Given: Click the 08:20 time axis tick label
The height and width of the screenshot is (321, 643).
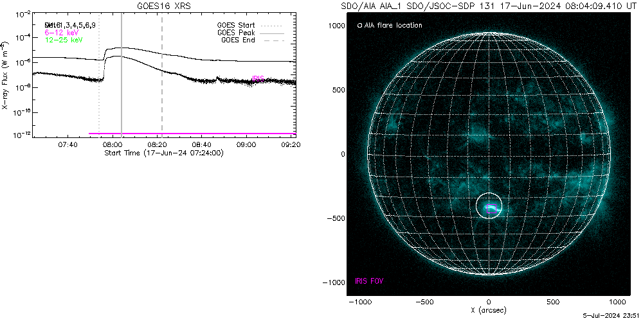Looking at the screenshot, I should point(158,145).
